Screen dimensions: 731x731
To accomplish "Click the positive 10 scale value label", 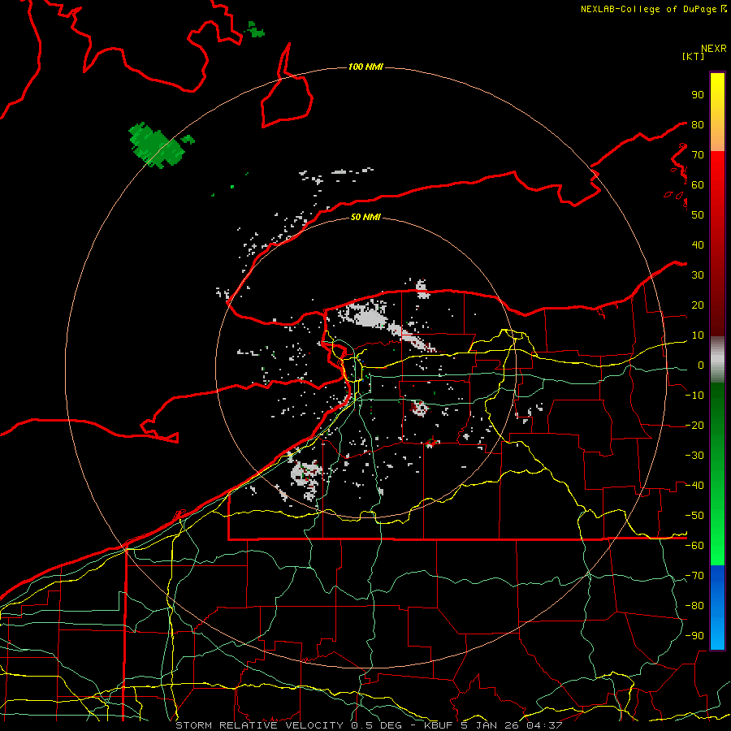I will coord(698,335).
